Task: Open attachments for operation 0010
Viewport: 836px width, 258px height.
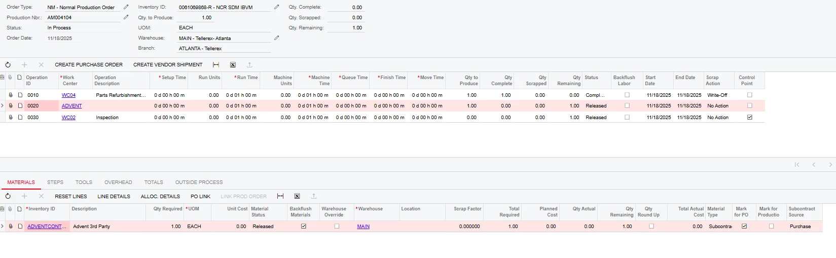Action: click(x=11, y=95)
